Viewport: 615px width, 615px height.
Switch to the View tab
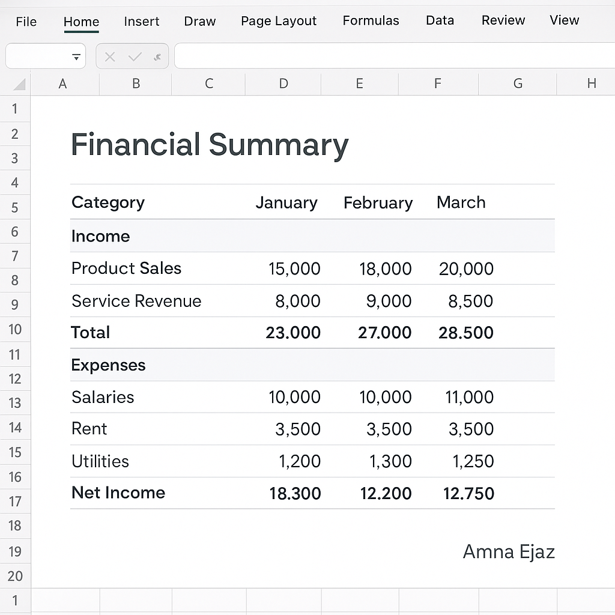click(564, 21)
